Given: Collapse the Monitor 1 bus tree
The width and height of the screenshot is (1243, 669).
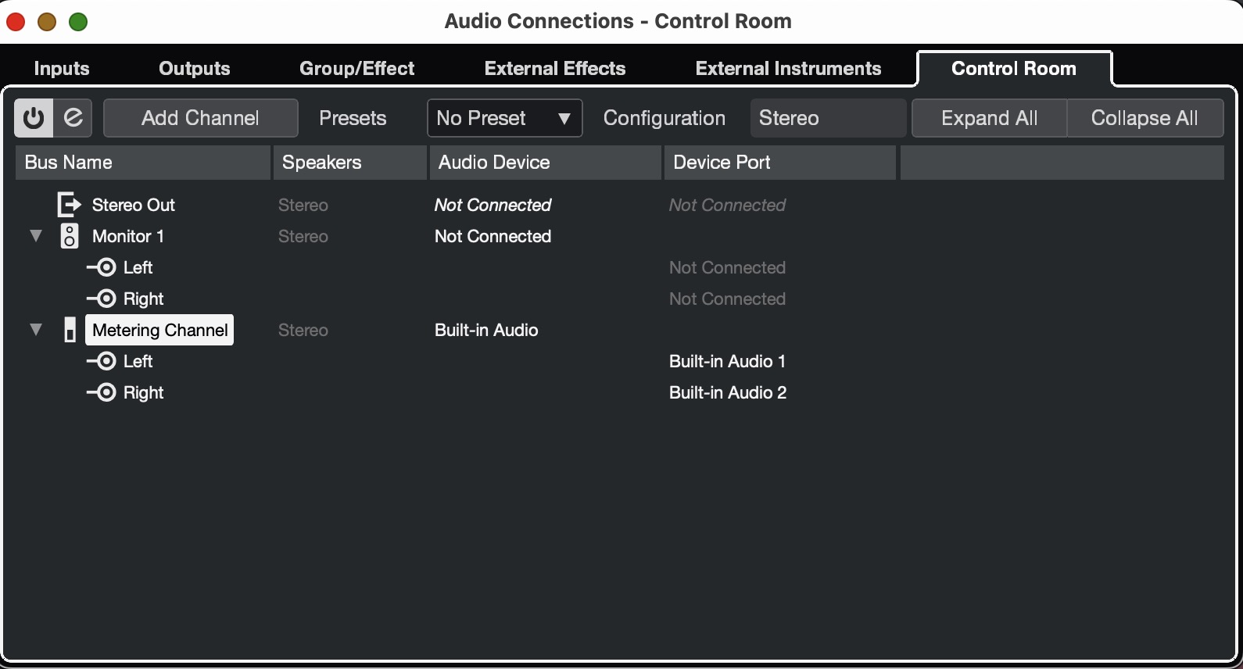Looking at the screenshot, I should pyautogui.click(x=36, y=236).
